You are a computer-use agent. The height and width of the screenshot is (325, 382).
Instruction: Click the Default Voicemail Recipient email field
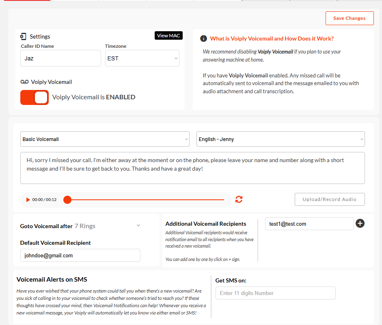(80, 255)
